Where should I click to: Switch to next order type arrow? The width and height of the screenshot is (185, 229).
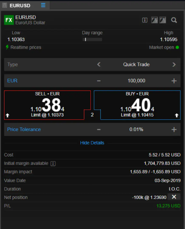tap(174, 64)
